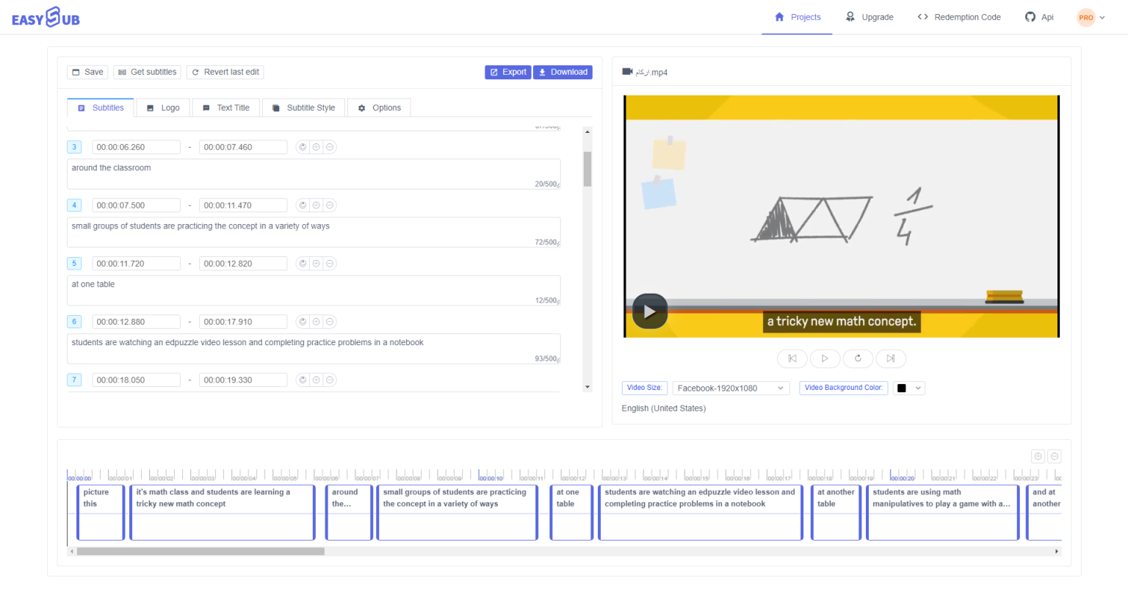Navigate to the Upgrade page

[x=869, y=16]
